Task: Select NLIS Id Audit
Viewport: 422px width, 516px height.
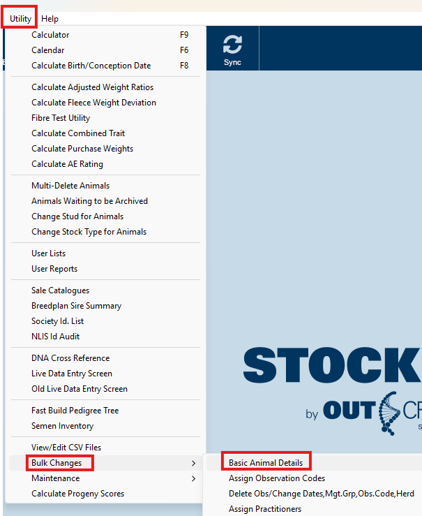Action: coord(55,337)
